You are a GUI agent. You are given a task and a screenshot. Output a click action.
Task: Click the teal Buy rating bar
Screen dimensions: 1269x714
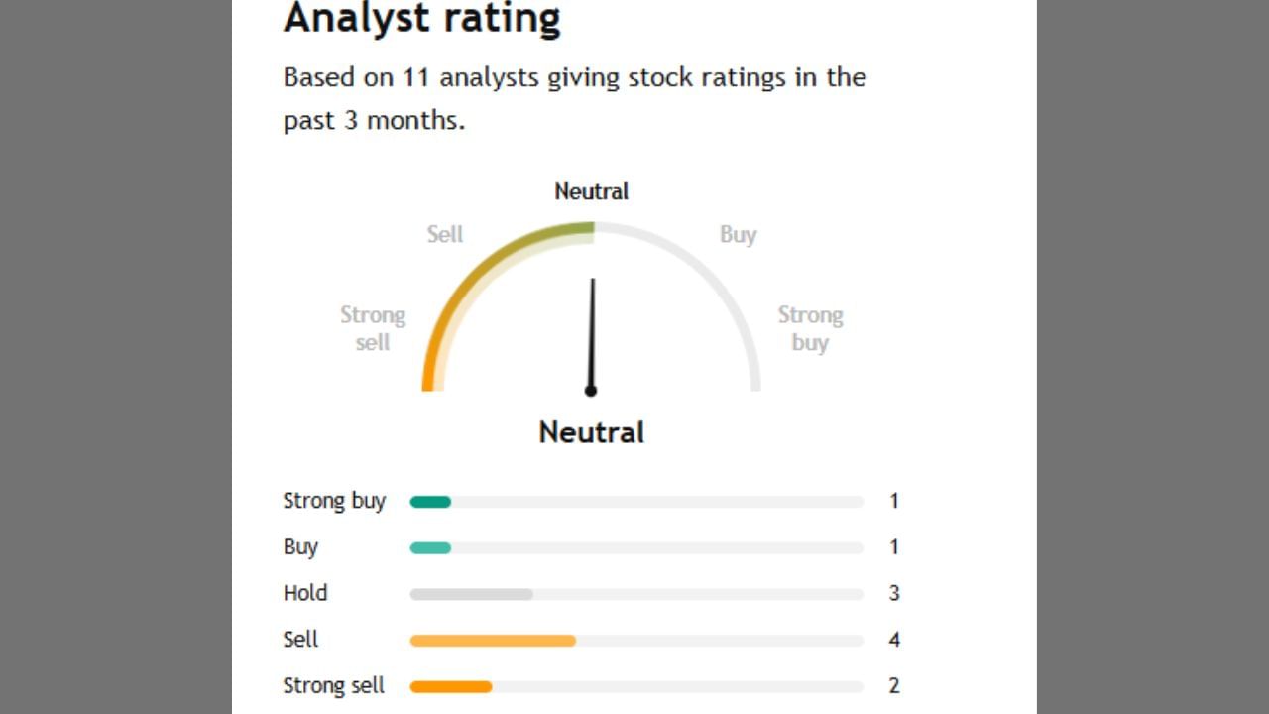tap(431, 548)
